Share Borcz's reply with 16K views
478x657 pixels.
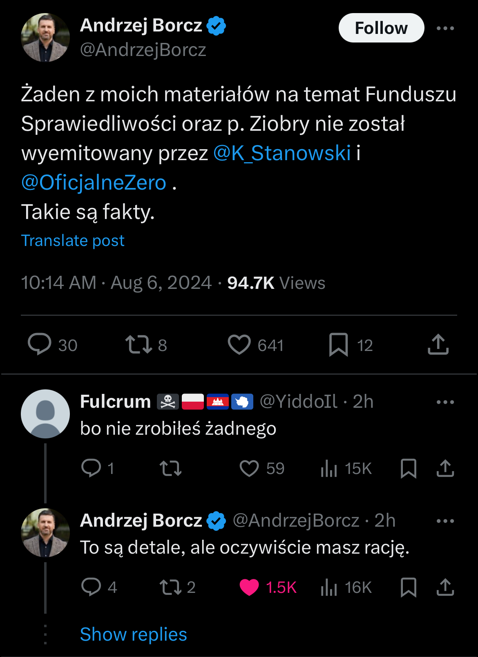coord(445,587)
